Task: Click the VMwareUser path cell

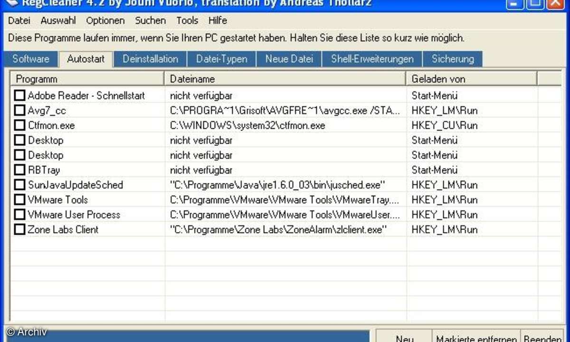Action: 285,214
